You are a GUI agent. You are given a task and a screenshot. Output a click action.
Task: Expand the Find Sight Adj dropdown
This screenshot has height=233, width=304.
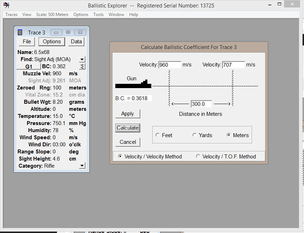click(x=82, y=59)
